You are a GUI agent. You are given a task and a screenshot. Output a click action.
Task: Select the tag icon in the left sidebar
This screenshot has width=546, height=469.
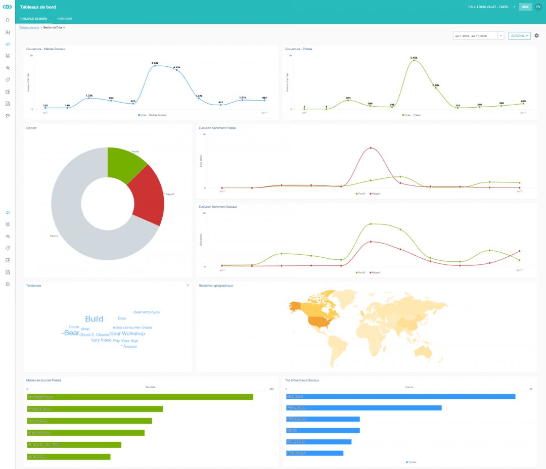[7, 79]
